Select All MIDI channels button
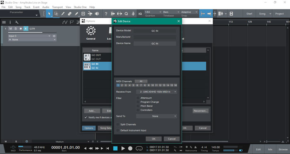The width and height of the screenshot is (290, 154). coord(141,81)
